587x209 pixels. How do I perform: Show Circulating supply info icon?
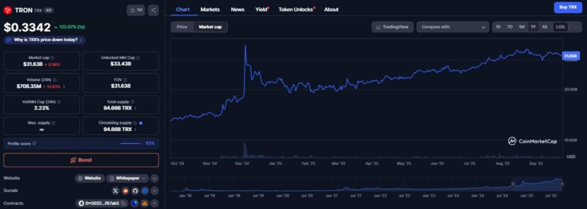[135, 123]
